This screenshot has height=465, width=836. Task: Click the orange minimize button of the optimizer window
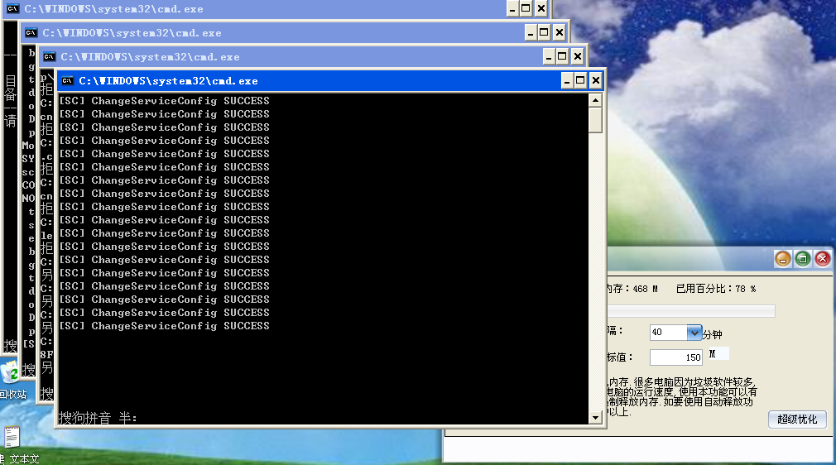pos(783,259)
